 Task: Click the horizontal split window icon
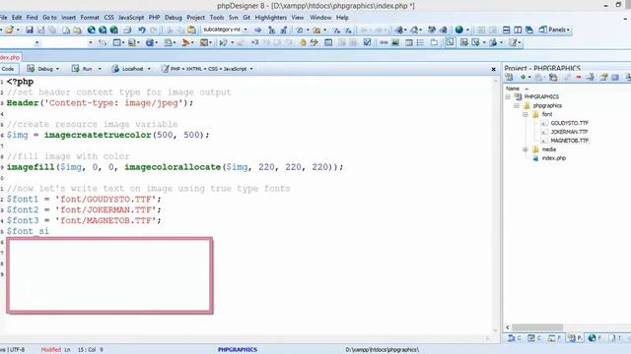506,30
